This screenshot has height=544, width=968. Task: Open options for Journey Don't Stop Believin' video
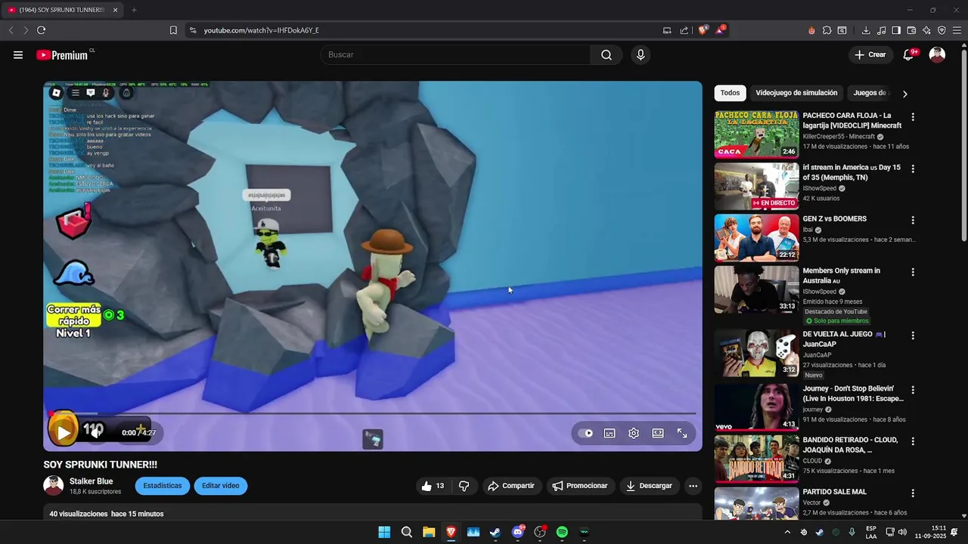913,390
